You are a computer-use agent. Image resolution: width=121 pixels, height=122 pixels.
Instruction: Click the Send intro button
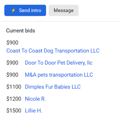tap(25, 10)
